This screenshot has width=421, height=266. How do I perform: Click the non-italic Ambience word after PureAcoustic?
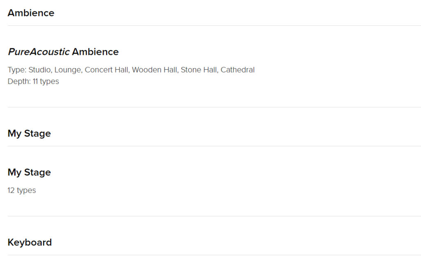pyautogui.click(x=95, y=52)
